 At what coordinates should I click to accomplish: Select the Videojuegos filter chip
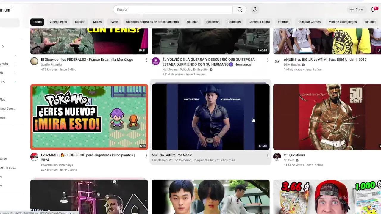tap(58, 22)
